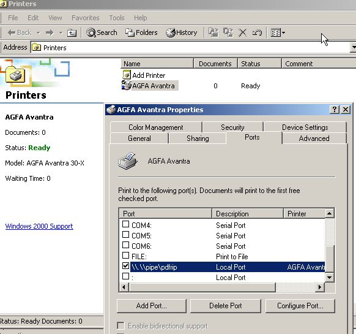Open the Tools menu

(x=117, y=18)
